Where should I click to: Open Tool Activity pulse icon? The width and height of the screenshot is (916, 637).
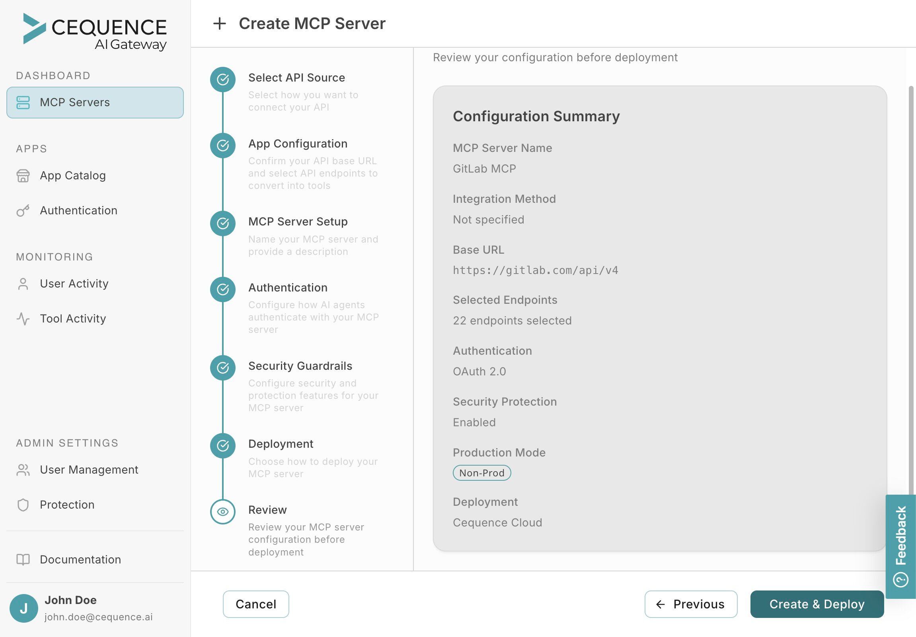point(23,318)
